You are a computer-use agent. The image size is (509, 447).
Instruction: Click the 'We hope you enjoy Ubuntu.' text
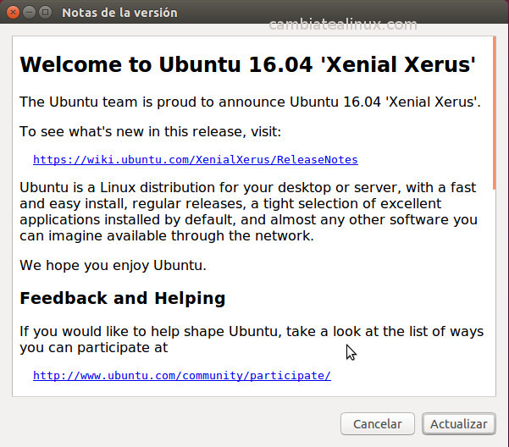(x=113, y=265)
